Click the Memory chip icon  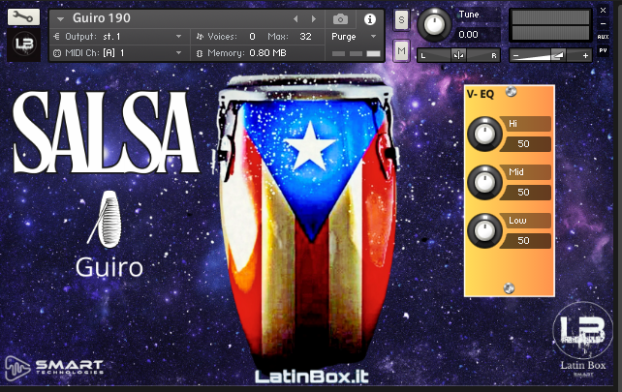click(x=200, y=53)
